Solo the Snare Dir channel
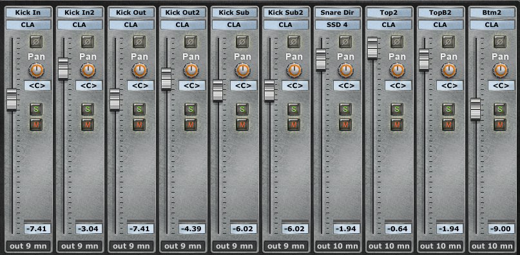520x255 pixels. click(x=345, y=109)
